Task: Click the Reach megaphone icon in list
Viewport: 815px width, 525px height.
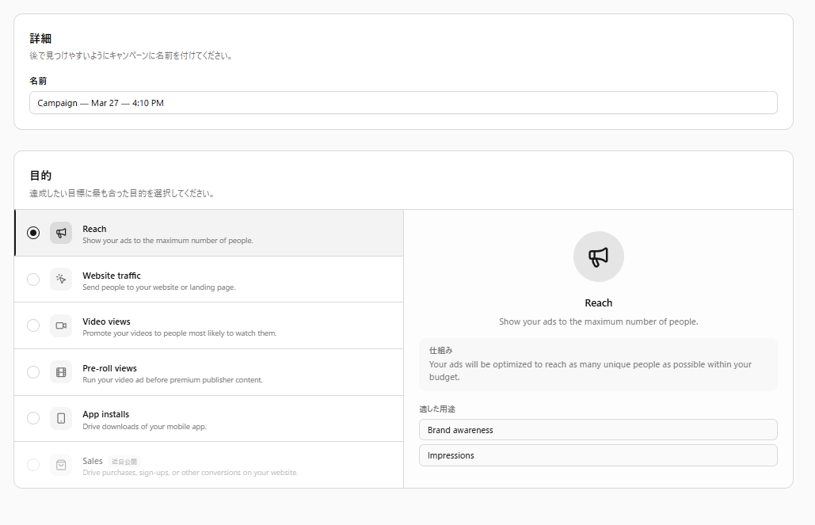Action: click(x=61, y=233)
